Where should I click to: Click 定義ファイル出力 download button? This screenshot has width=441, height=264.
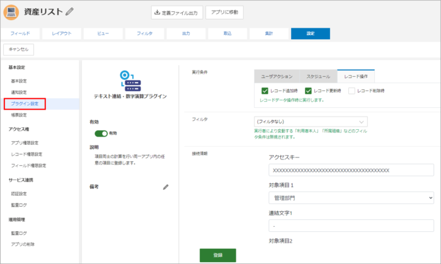tap(176, 13)
